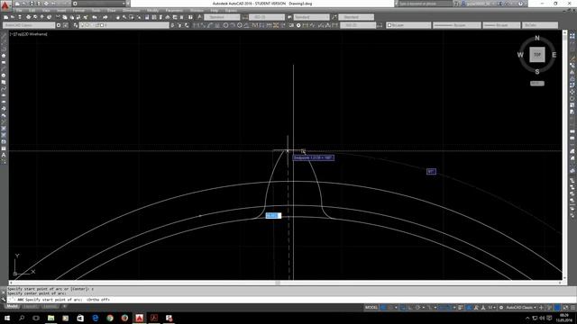Open annotation scale 1:1 dropdown in status bar
Screen dimensions: 577x324
coord(491,308)
